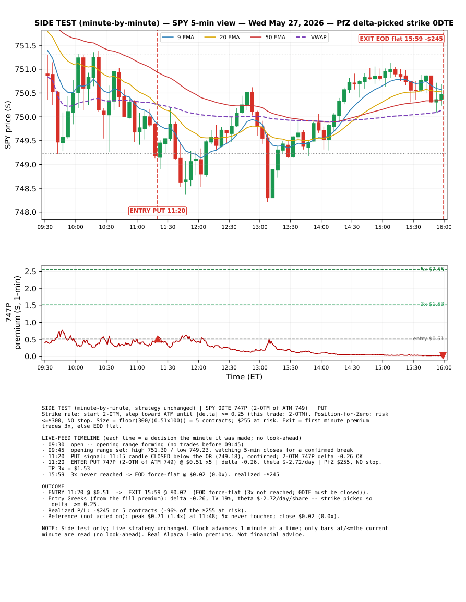Click the VWAP legend entry

point(312,37)
